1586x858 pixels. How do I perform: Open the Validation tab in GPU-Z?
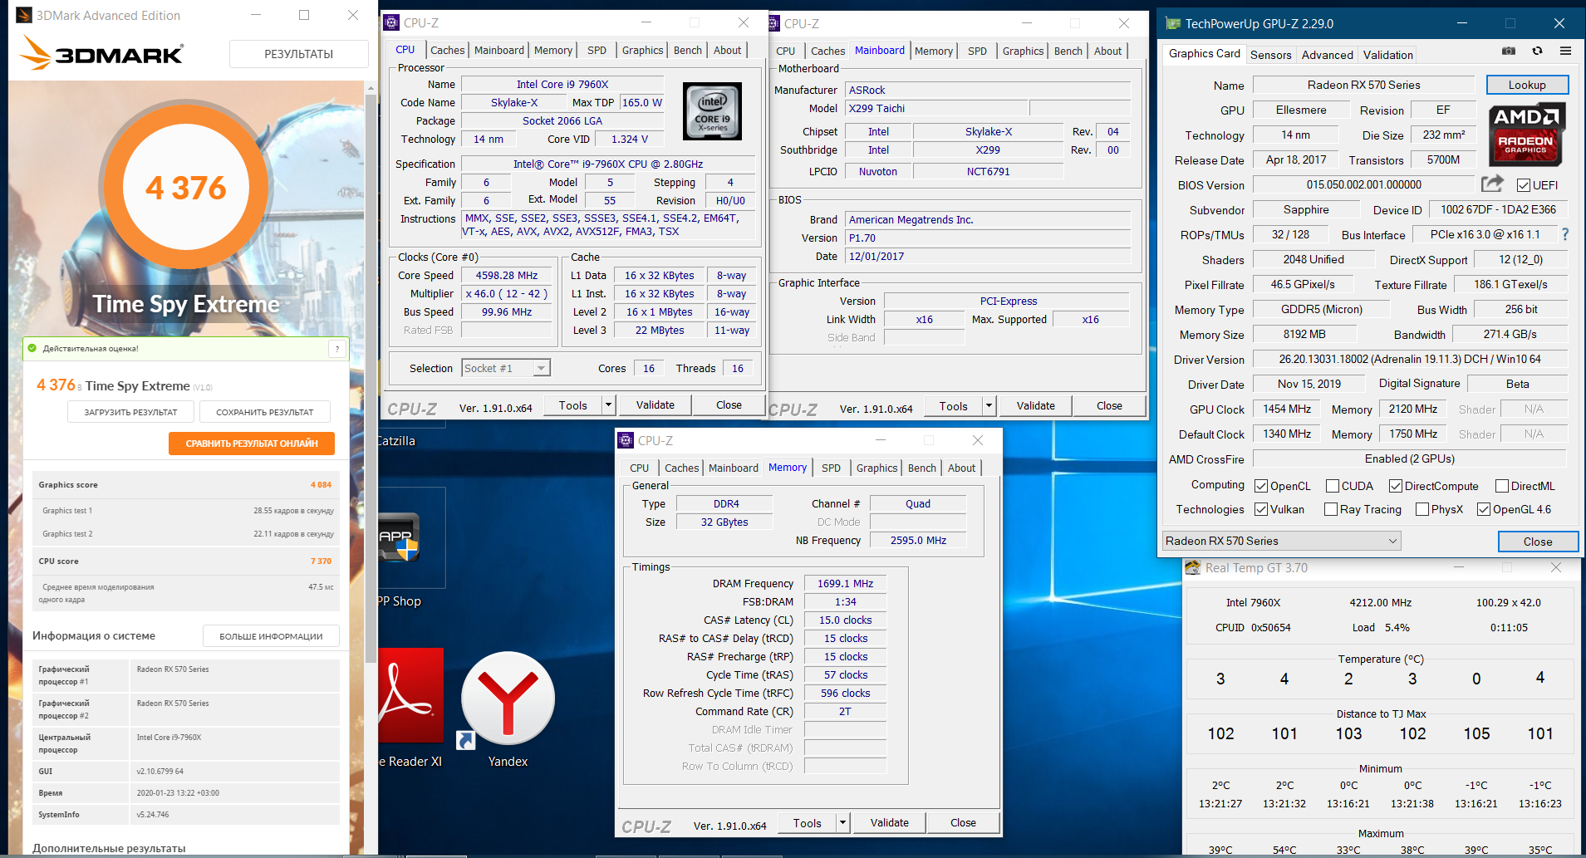[1387, 55]
